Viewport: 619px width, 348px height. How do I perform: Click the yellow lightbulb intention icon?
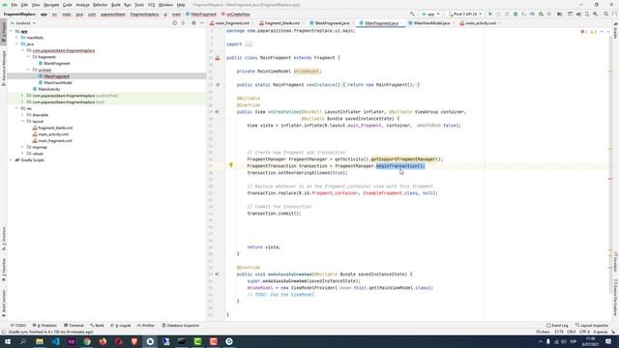231,165
